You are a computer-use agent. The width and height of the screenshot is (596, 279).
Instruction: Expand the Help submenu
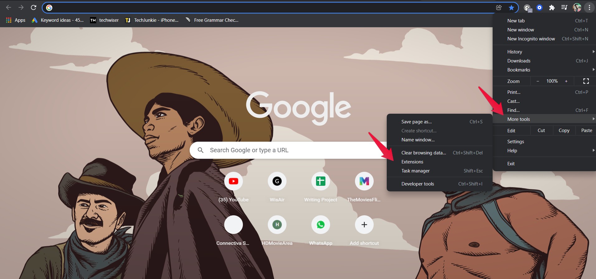click(x=544, y=151)
